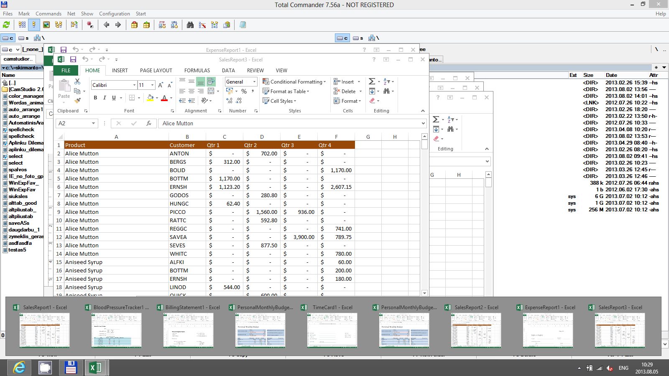Screen dimensions: 669x376
Task: Click the yellow Fill Color button
Action: tap(150, 98)
